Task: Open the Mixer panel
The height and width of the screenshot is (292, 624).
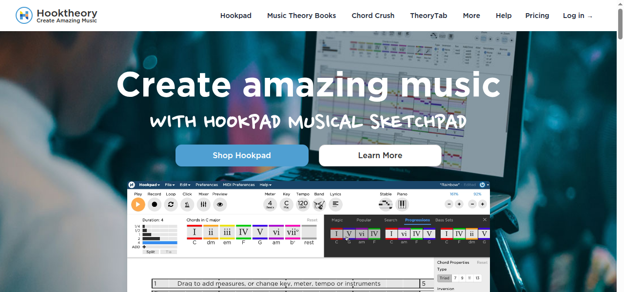Action: (203, 204)
